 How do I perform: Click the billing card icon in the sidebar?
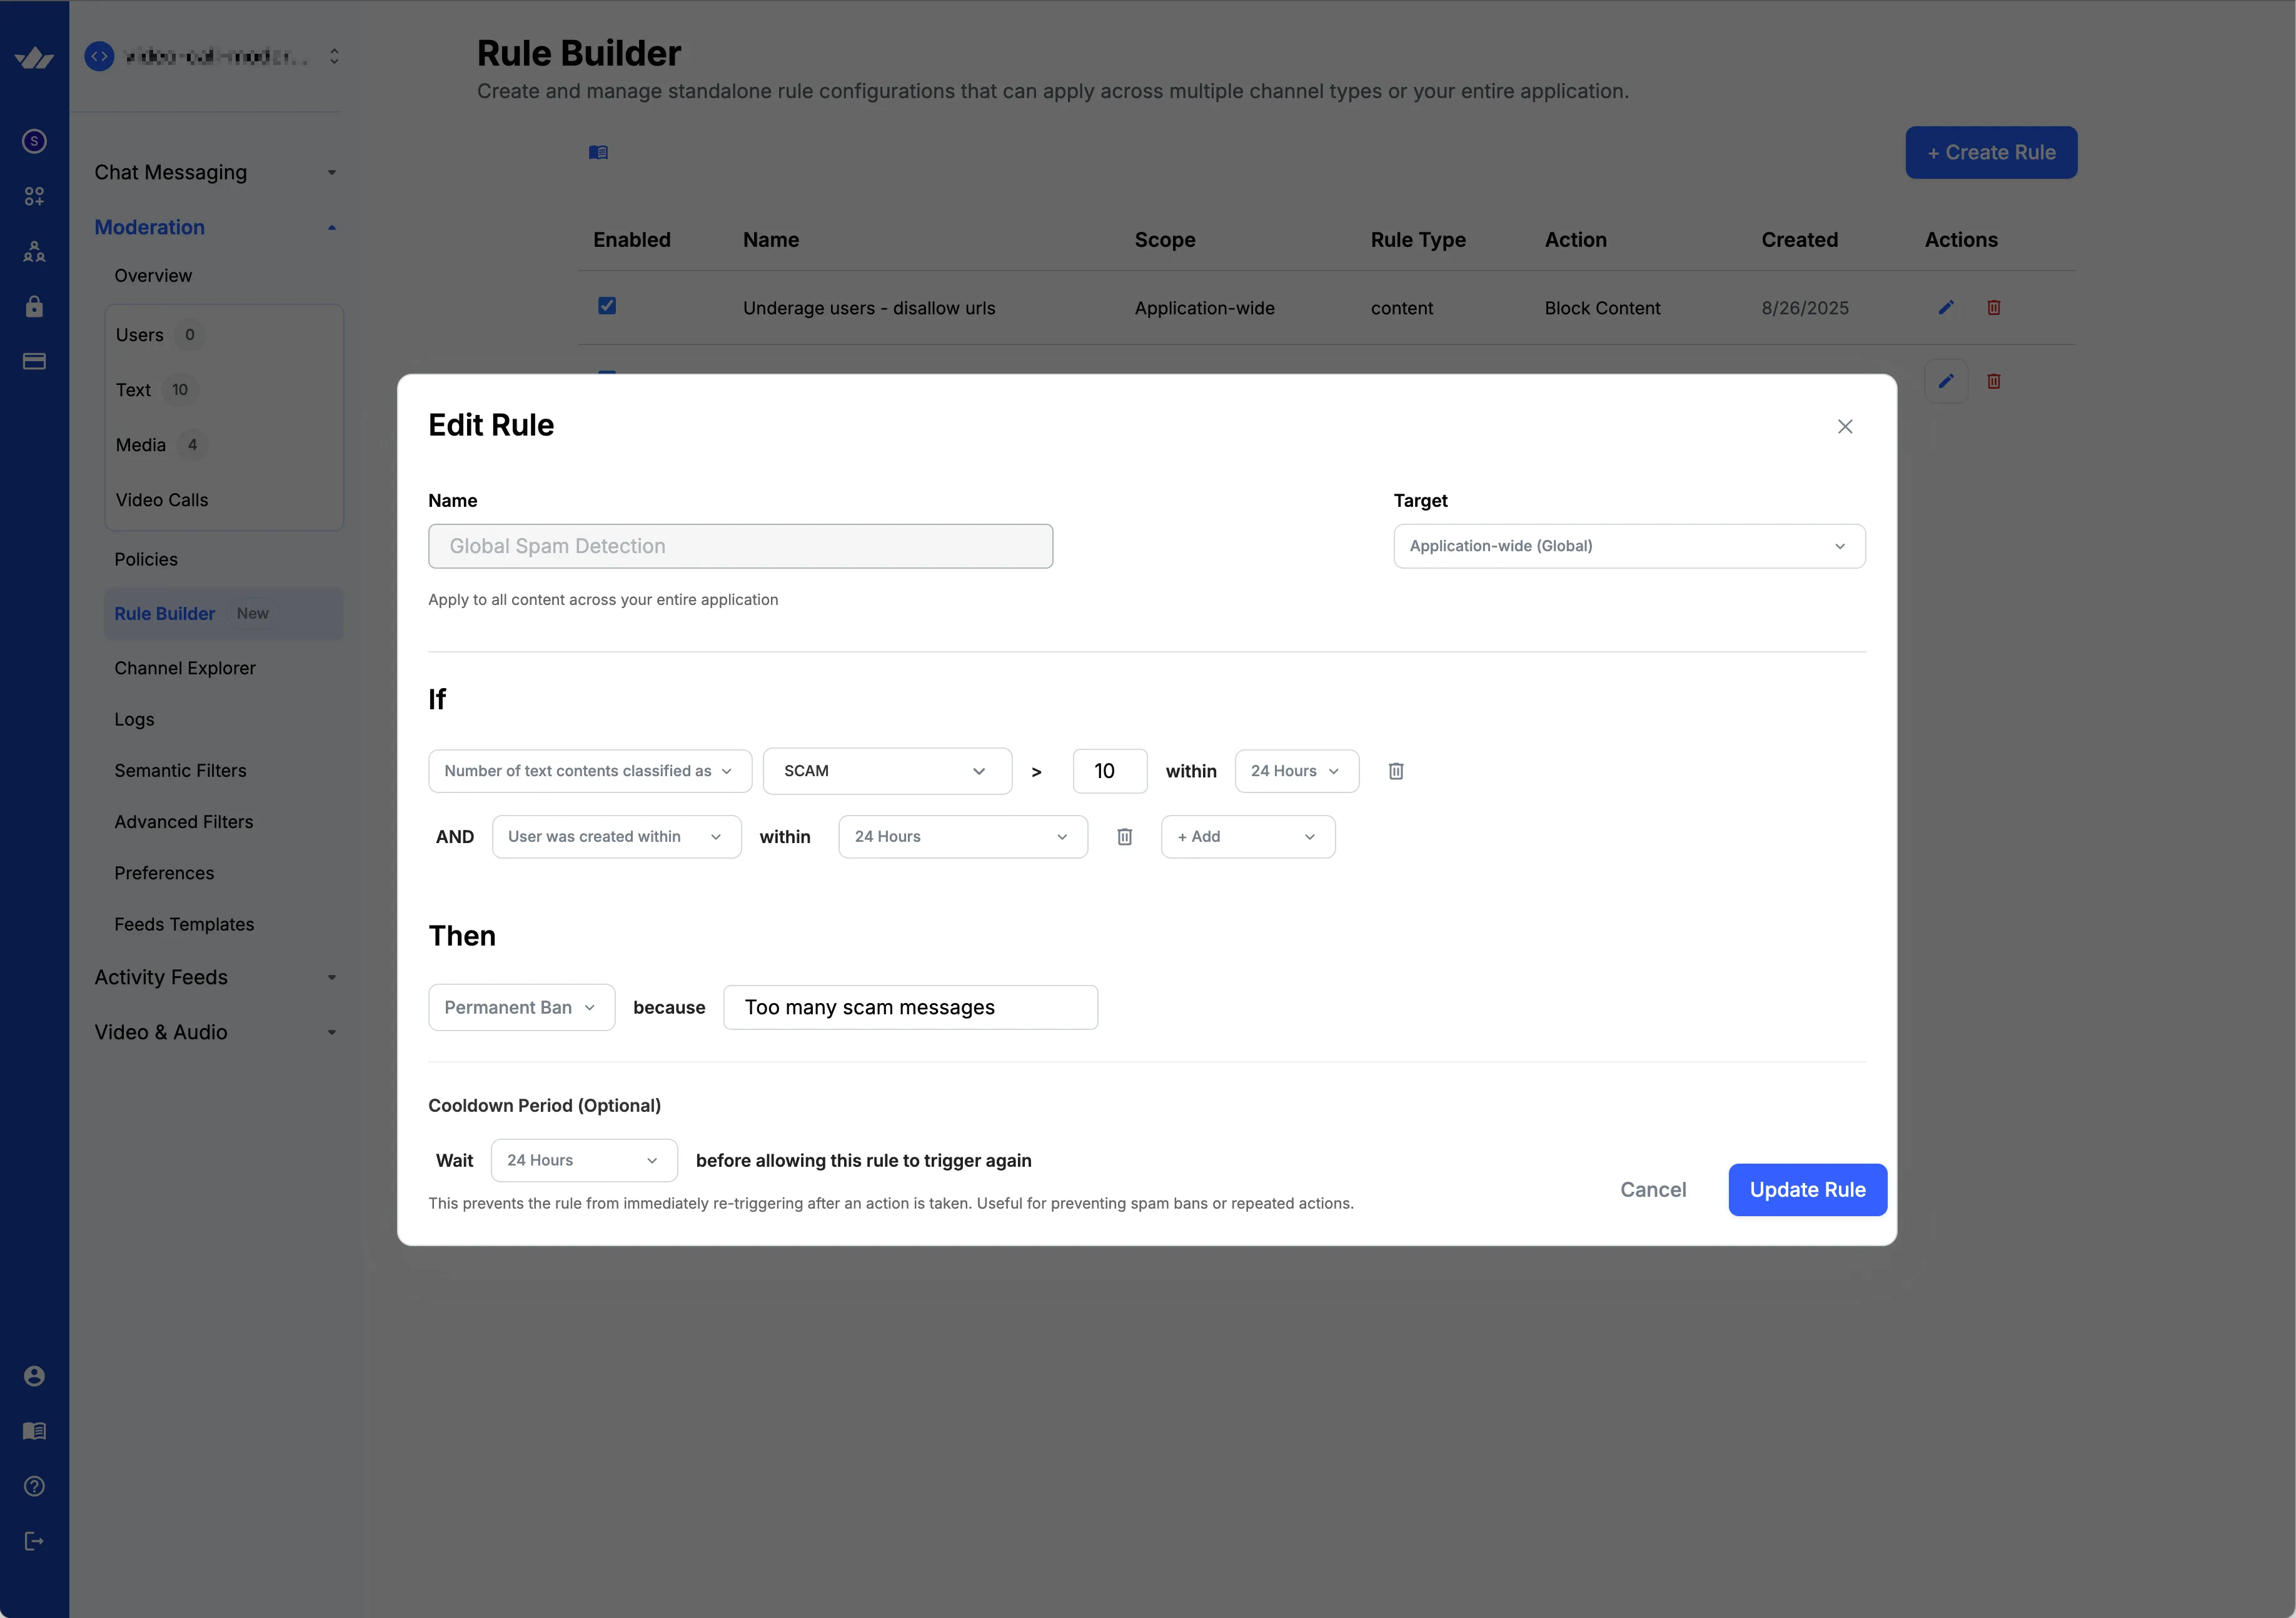click(34, 361)
